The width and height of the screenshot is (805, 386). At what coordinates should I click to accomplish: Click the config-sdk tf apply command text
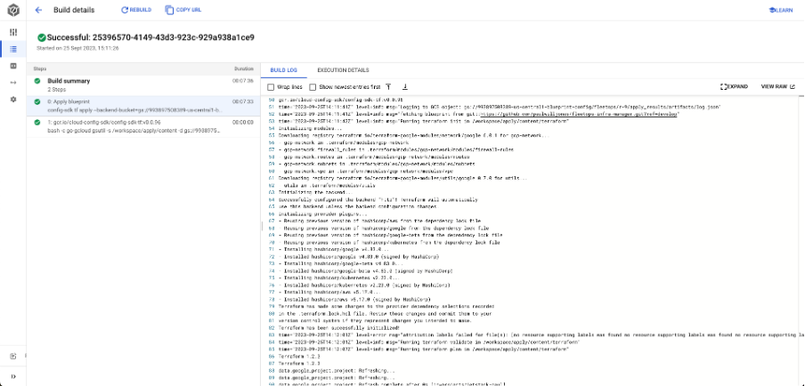click(x=135, y=110)
